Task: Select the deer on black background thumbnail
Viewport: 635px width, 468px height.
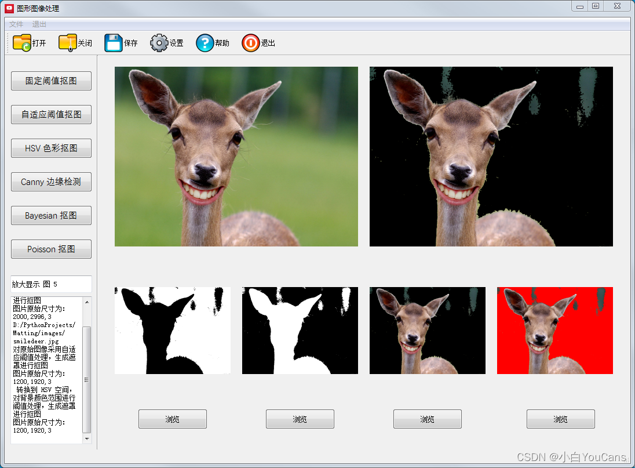Action: pos(427,331)
